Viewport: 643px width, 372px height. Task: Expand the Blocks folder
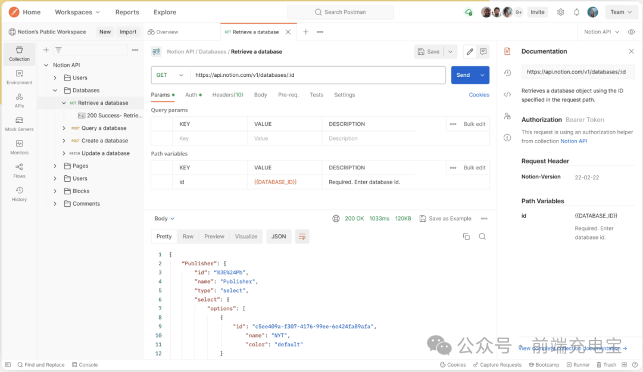55,191
